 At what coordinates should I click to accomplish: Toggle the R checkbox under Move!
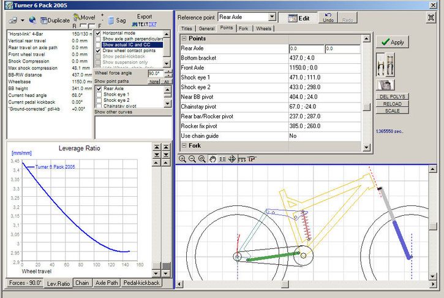(83, 26)
